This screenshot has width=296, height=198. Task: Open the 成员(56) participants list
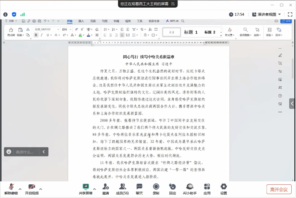tap(122, 189)
